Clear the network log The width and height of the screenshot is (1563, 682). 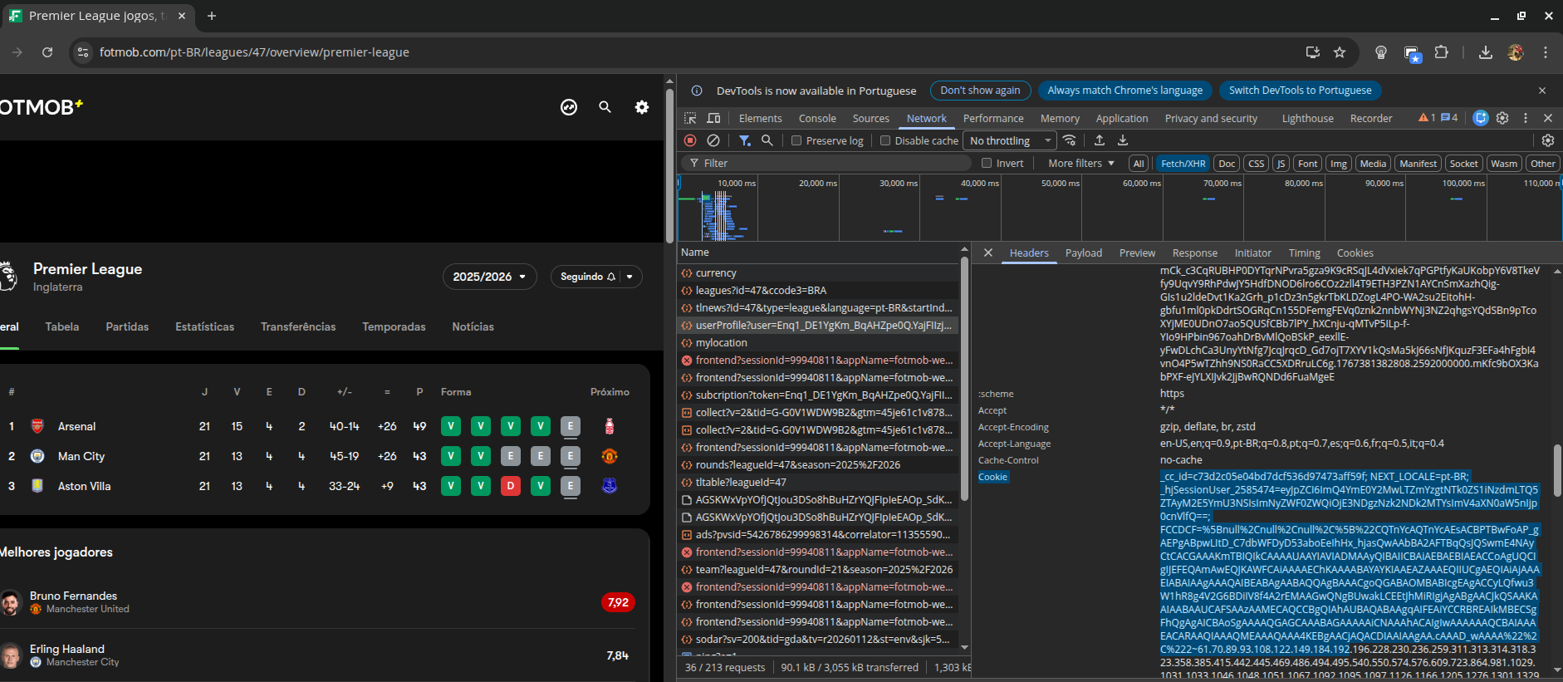point(713,140)
